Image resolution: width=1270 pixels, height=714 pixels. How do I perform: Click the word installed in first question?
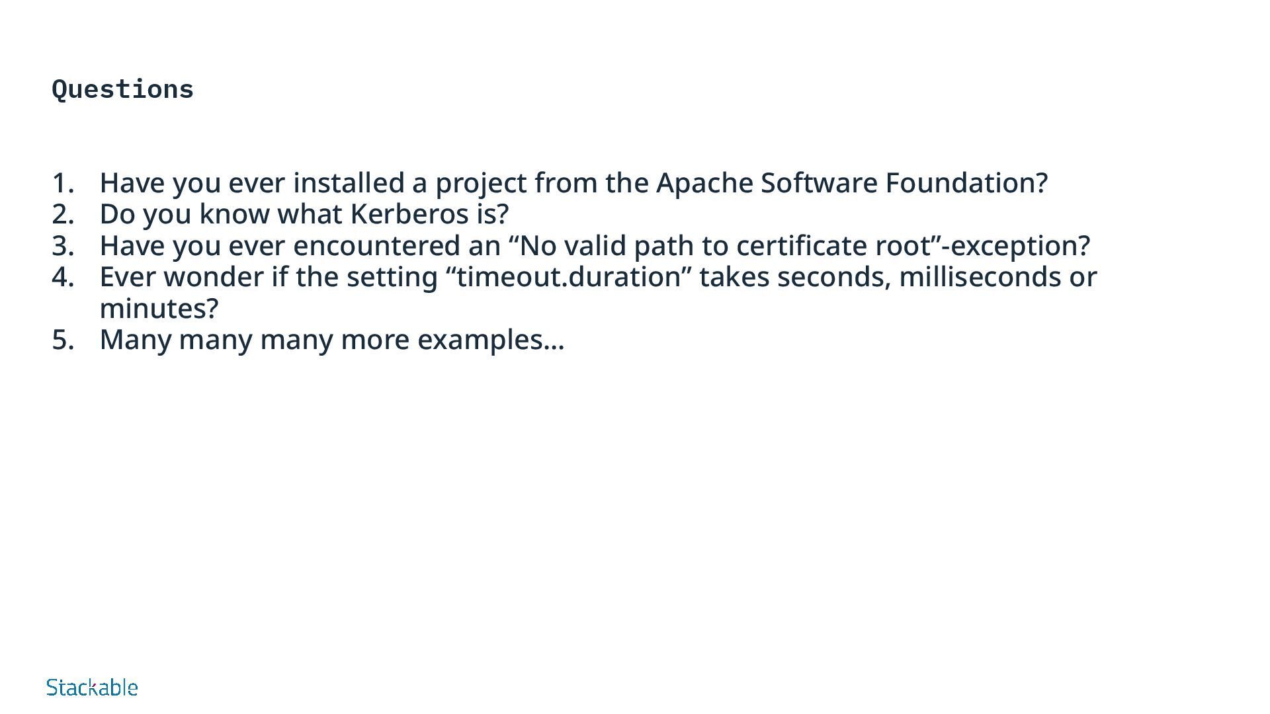(x=349, y=183)
